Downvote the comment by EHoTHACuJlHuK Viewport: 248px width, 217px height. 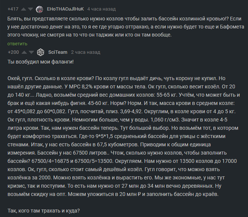(x=31, y=9)
